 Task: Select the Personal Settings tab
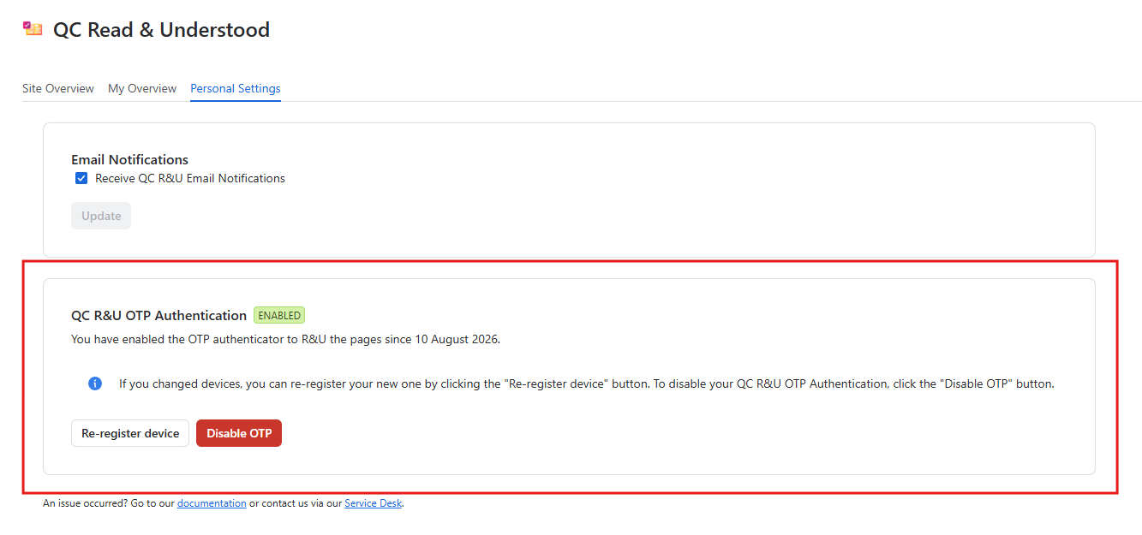pos(236,88)
